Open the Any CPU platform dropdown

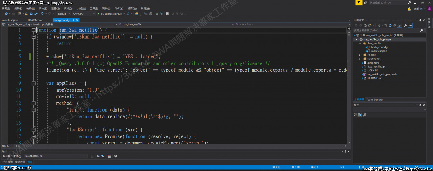[84, 14]
